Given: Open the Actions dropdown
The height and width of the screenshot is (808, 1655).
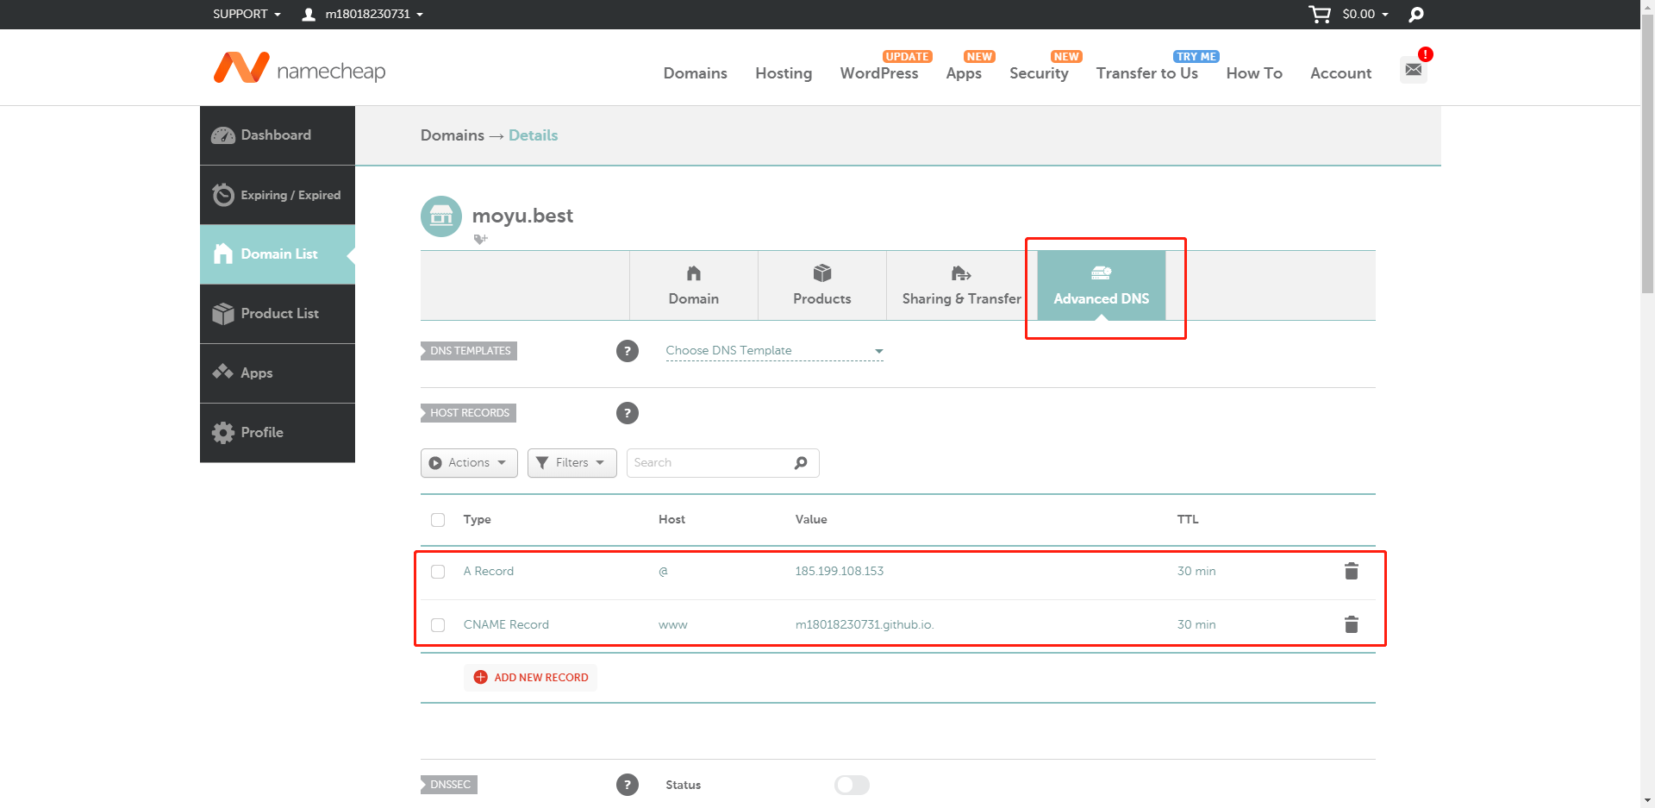Looking at the screenshot, I should tap(469, 463).
